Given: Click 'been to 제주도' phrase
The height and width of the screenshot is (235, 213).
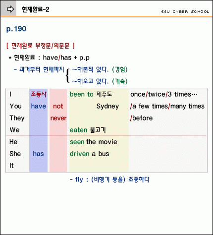Looking at the screenshot, I should (x=91, y=94).
